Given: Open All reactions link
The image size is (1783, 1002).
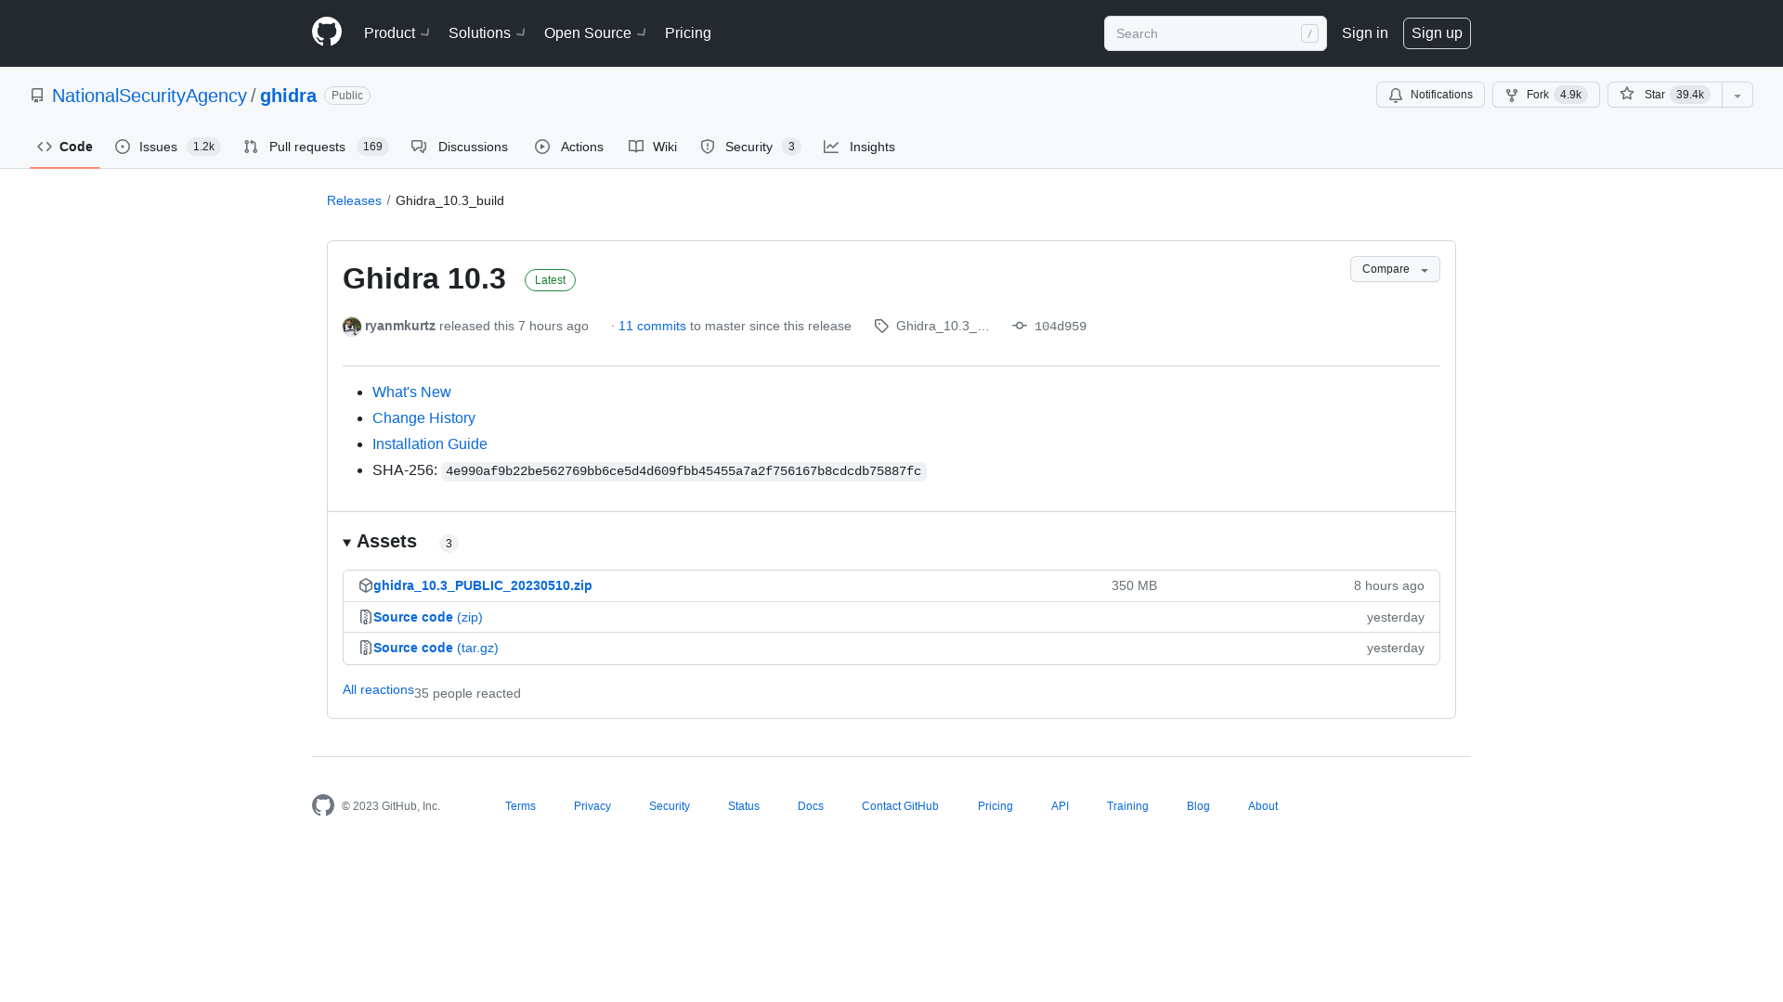Looking at the screenshot, I should (x=378, y=689).
